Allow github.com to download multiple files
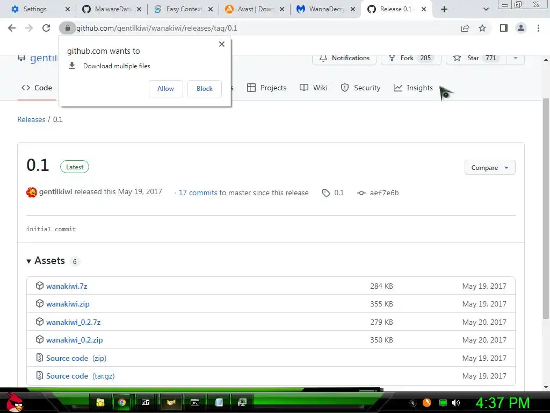This screenshot has width=550, height=413. pos(165,89)
